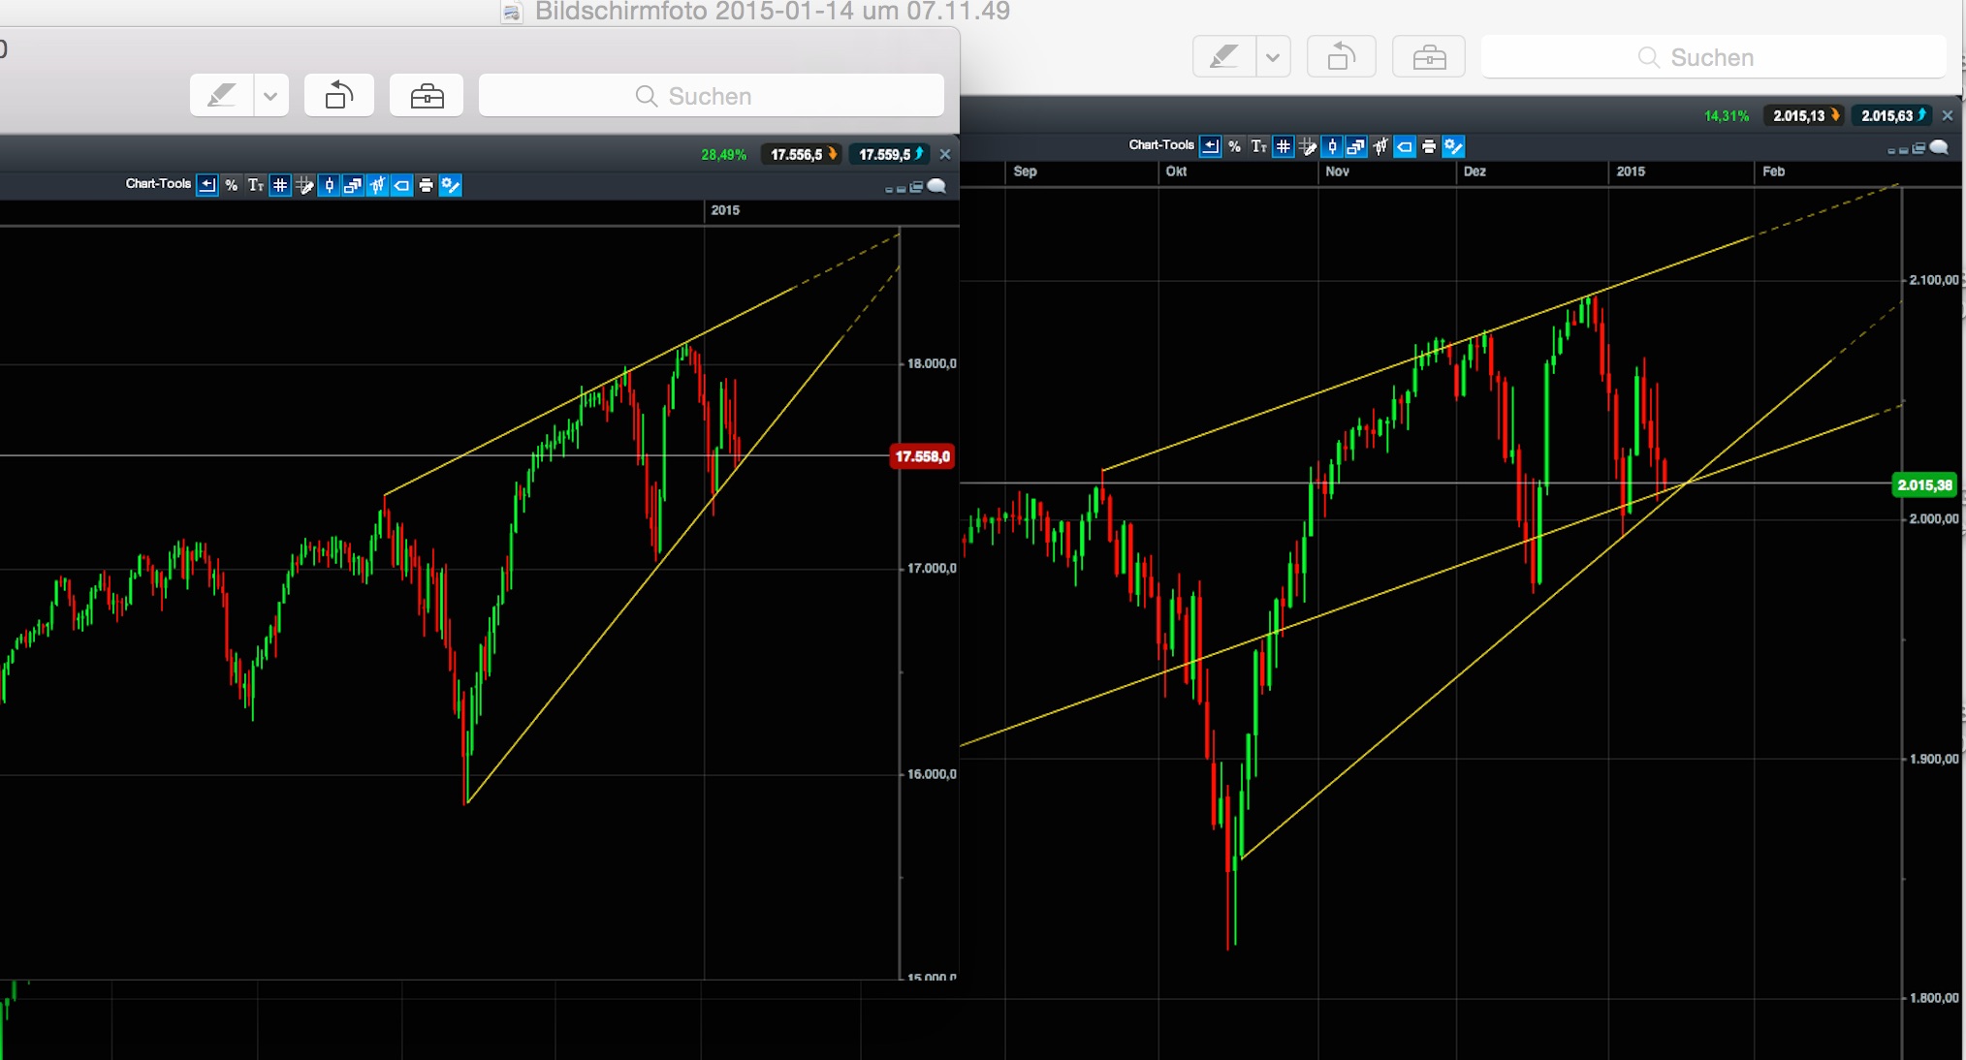Image resolution: width=1966 pixels, height=1060 pixels.
Task: Open the chart layout windows icon
Action: tap(352, 185)
